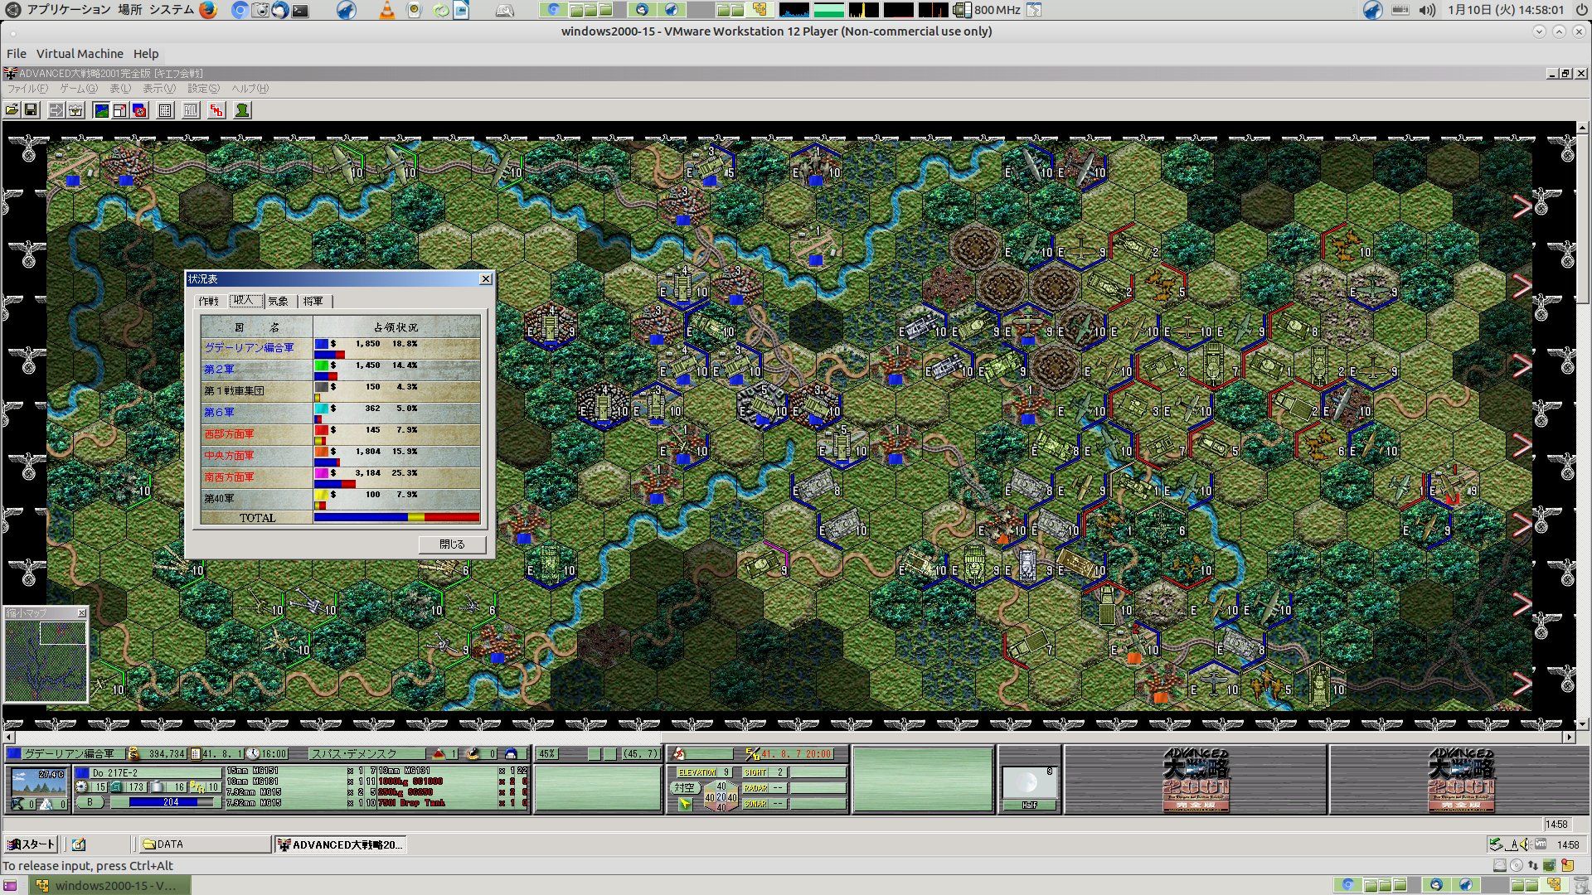The height and width of the screenshot is (895, 1592).
Task: Click the weather landscape thumbnail showing 27.4°C
Action: pos(38,781)
